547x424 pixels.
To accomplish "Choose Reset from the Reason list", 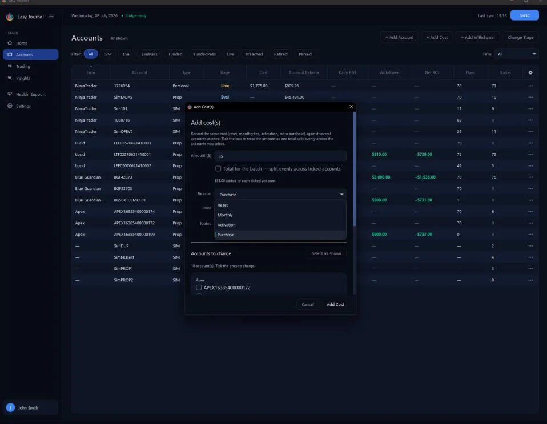I will tap(280, 205).
